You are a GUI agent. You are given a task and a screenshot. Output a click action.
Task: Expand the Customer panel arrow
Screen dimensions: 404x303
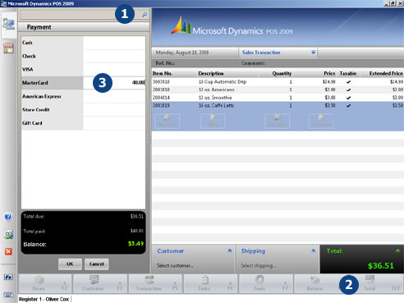pos(230,250)
